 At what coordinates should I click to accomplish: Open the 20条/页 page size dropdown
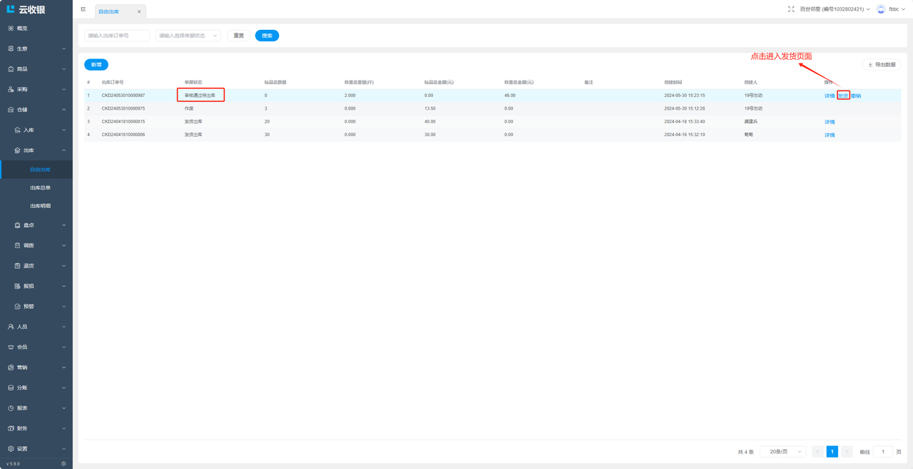(782, 452)
